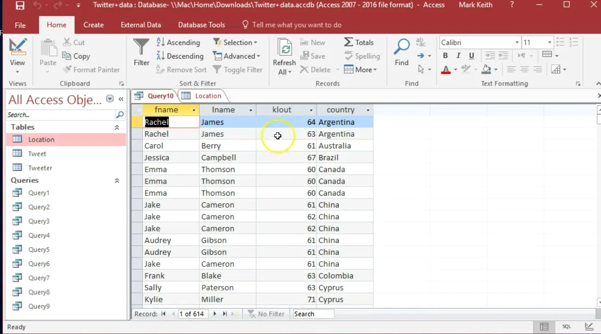Switch to SQL view in status bar

[x=566, y=326]
